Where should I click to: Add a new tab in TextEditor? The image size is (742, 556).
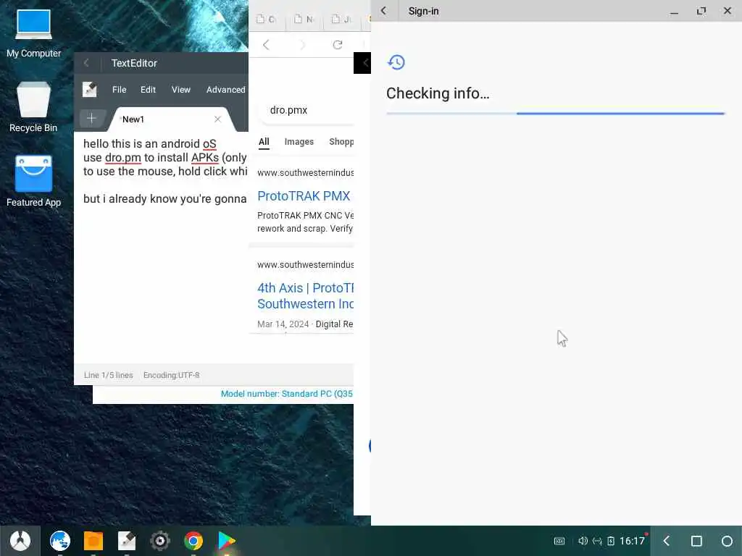coord(92,118)
